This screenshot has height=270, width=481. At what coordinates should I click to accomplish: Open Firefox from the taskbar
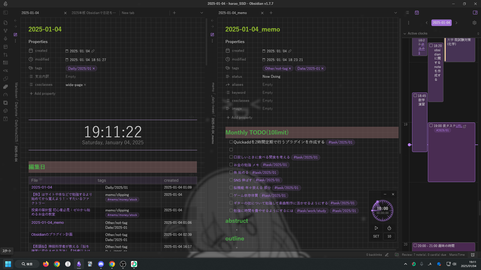[46, 264]
